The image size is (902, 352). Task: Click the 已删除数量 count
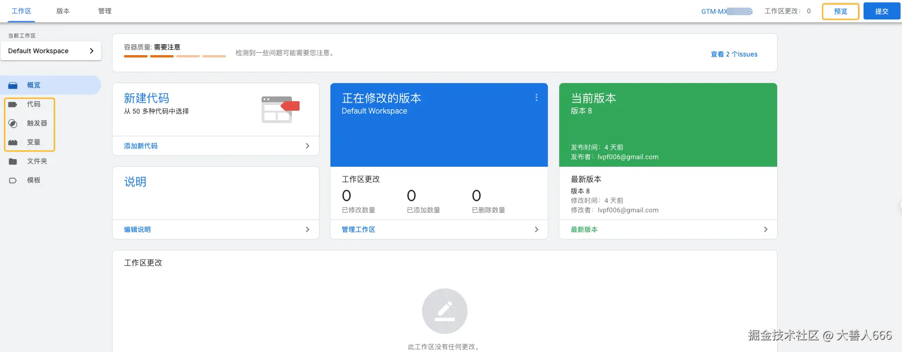[477, 196]
